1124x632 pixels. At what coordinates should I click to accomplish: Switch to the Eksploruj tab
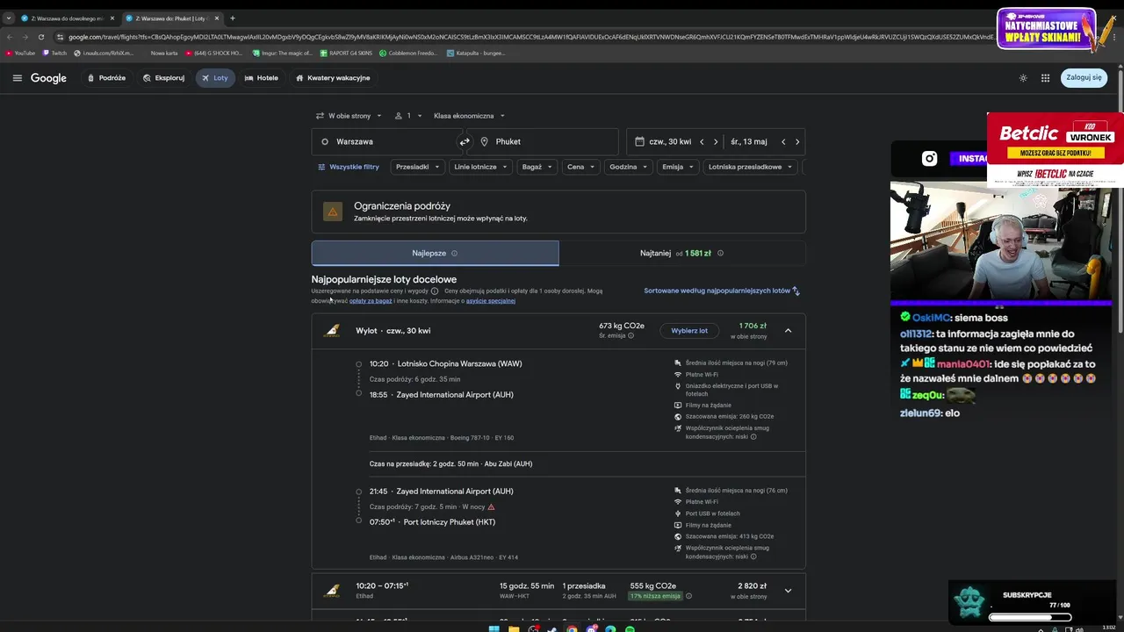(x=163, y=78)
